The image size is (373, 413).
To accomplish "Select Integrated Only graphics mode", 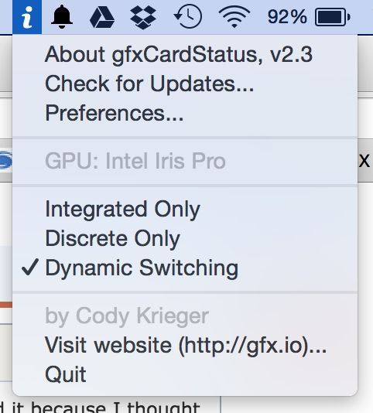I will click(185, 210).
